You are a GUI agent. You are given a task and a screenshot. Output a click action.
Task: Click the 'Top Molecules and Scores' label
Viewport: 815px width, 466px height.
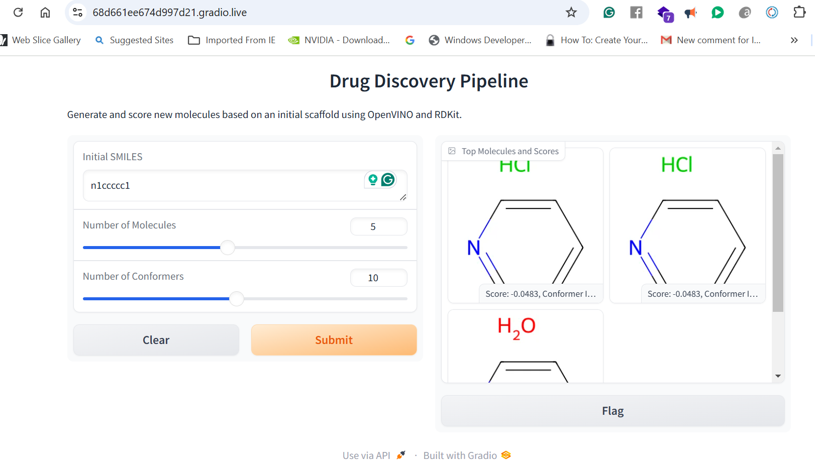click(x=510, y=151)
